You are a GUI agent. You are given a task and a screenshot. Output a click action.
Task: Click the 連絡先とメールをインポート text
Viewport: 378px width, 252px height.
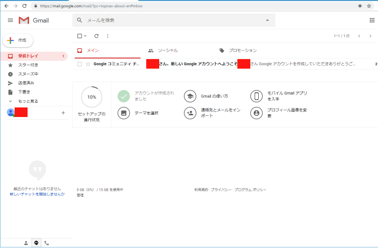coord(220,113)
